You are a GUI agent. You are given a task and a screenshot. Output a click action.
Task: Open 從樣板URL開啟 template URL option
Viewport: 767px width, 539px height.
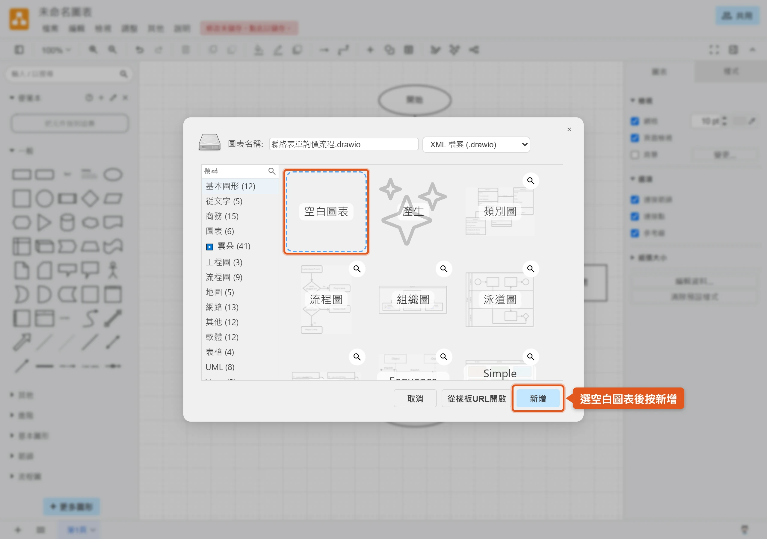pos(476,398)
